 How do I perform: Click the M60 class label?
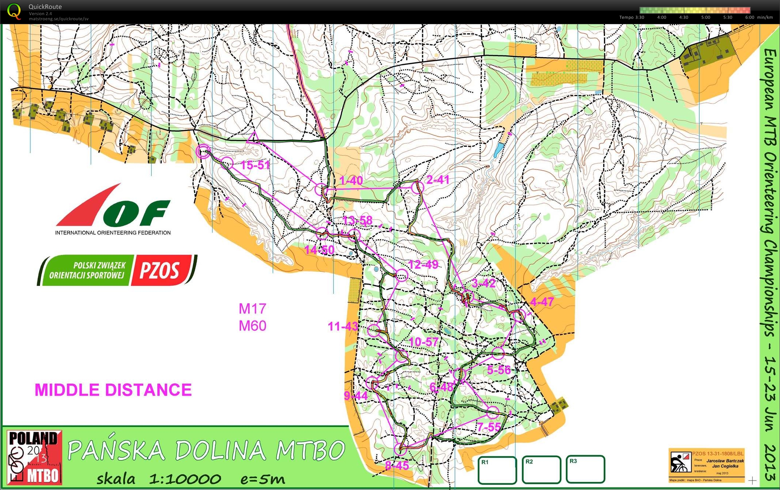click(x=252, y=326)
